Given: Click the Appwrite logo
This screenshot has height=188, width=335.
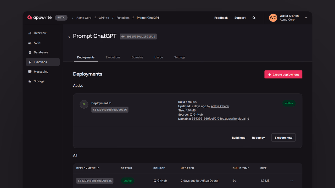Looking at the screenshot, I should (x=40, y=18).
